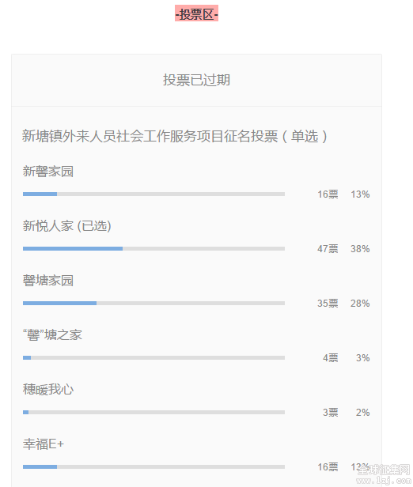Click the poll title 新塘镇外来人员社会工作服务项目征名投票
This screenshot has width=413, height=487.
pos(150,136)
